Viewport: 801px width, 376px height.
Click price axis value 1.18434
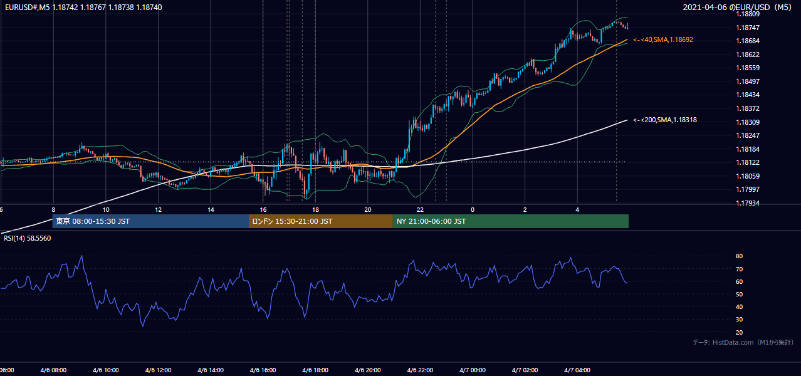[x=747, y=95]
